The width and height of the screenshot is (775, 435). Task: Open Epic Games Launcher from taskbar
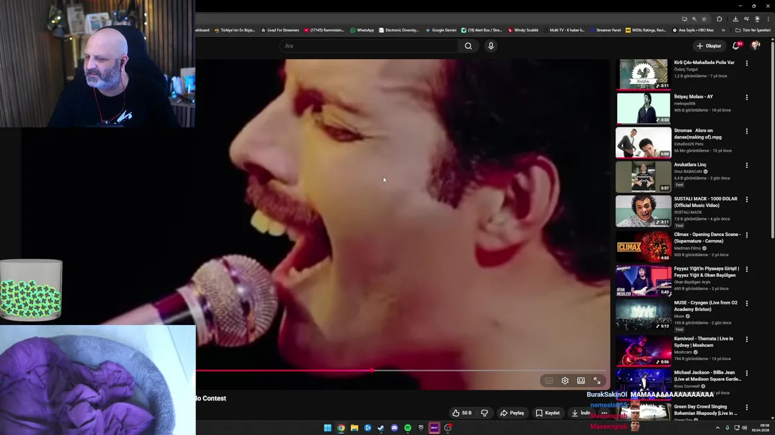pyautogui.click(x=421, y=428)
